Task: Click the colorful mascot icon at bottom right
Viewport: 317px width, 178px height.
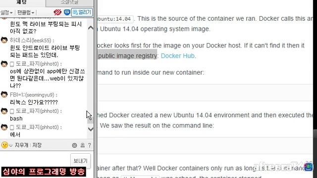Action: pos(309,166)
